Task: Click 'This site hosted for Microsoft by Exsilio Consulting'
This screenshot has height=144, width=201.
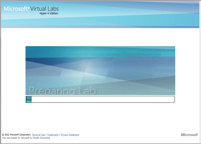Action: tap(26, 138)
